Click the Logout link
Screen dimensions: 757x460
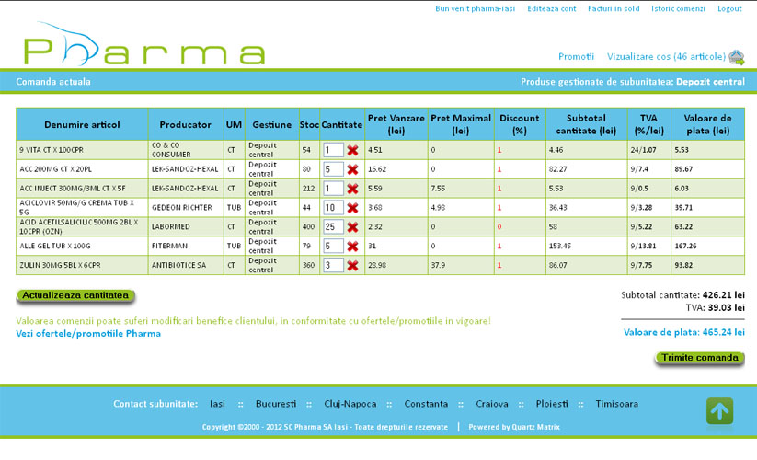click(729, 8)
